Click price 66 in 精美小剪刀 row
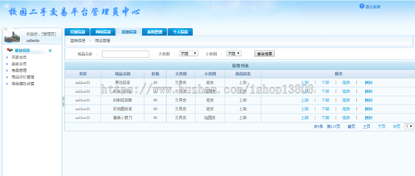Image resolution: width=415 pixels, height=176 pixels. tap(155, 118)
